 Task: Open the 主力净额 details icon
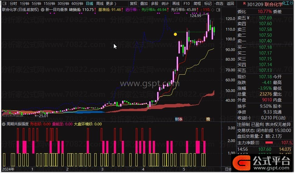pos(257,143)
